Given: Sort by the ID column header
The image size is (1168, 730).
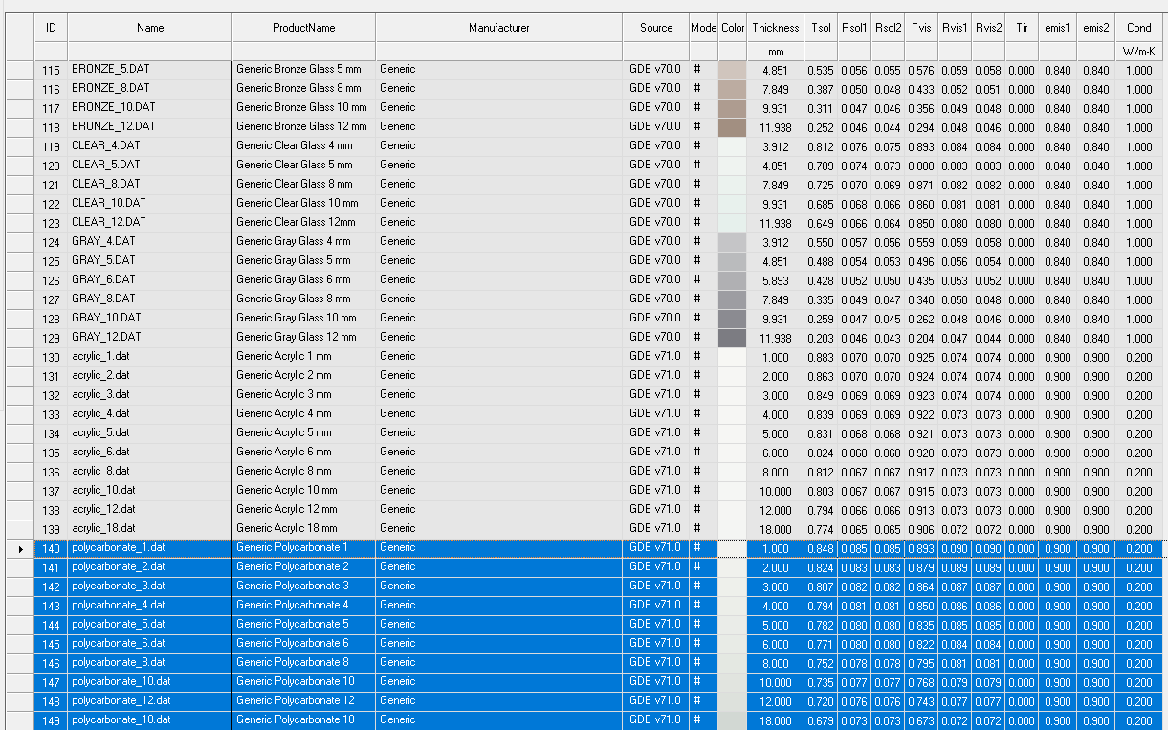Looking at the screenshot, I should (51, 28).
